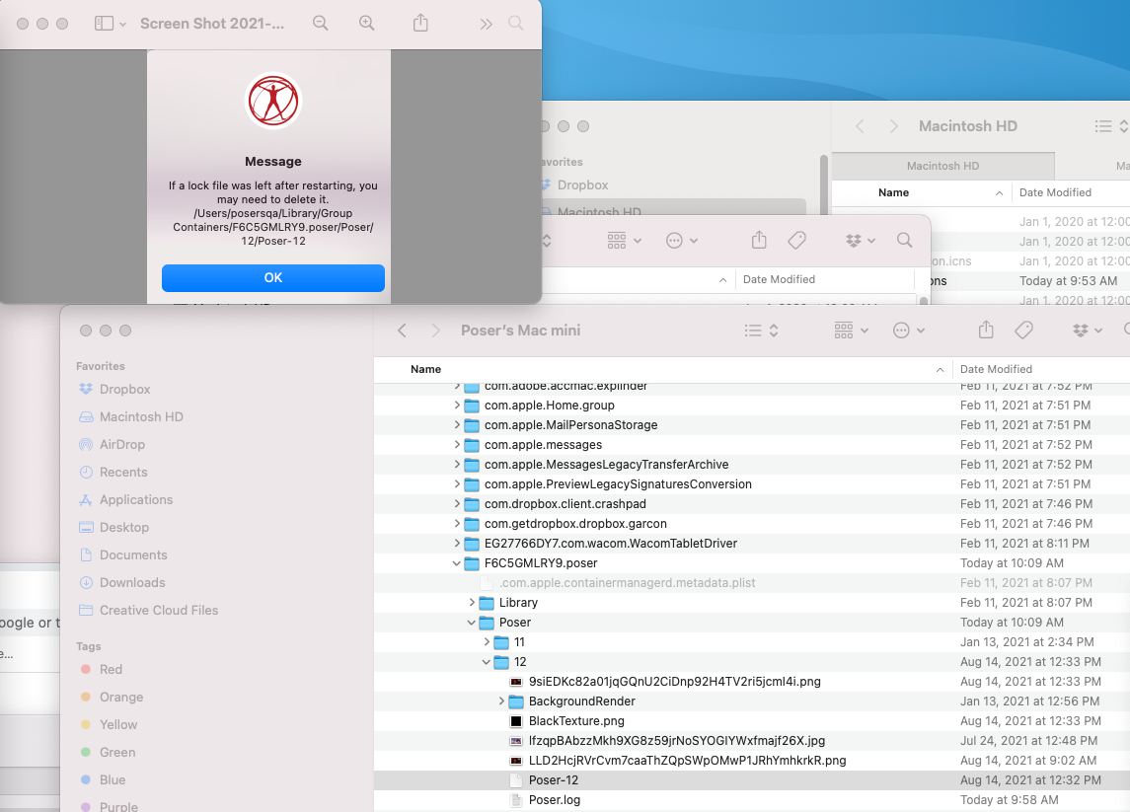
Task: Select Macintosh HD in Poser's Mac mini sidebar
Action: point(141,416)
